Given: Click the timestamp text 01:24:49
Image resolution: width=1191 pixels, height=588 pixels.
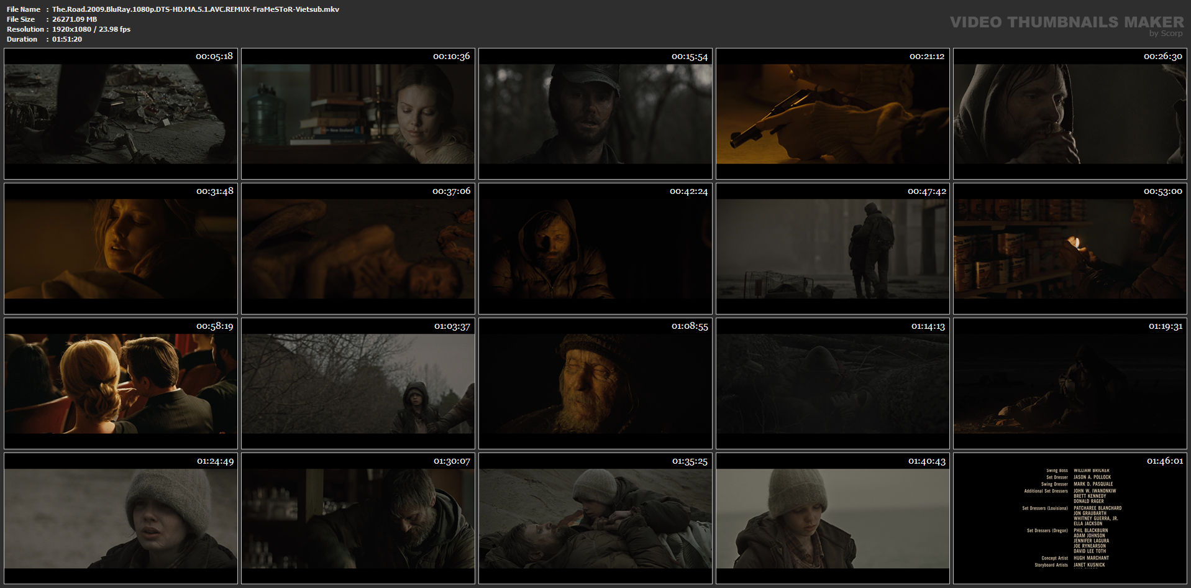Looking at the screenshot, I should pyautogui.click(x=216, y=461).
